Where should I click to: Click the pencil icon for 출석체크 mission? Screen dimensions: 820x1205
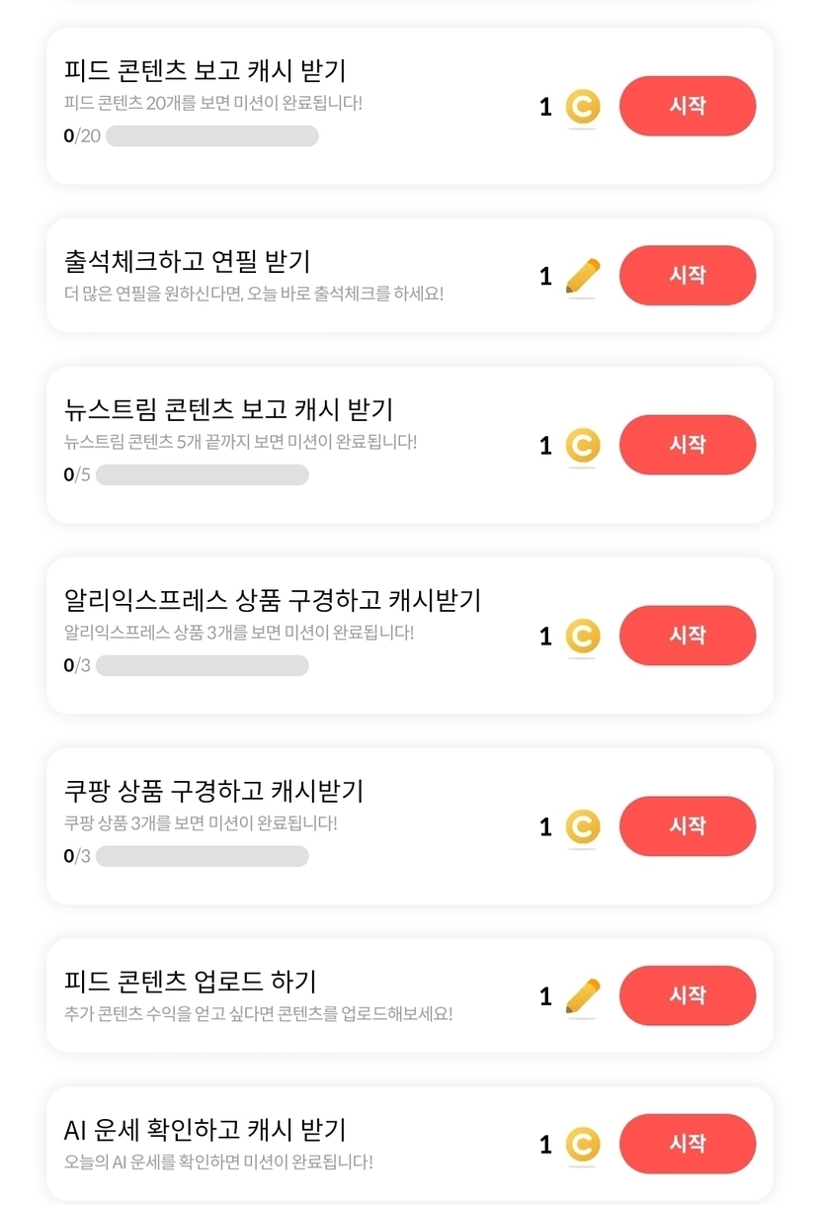coord(582,277)
